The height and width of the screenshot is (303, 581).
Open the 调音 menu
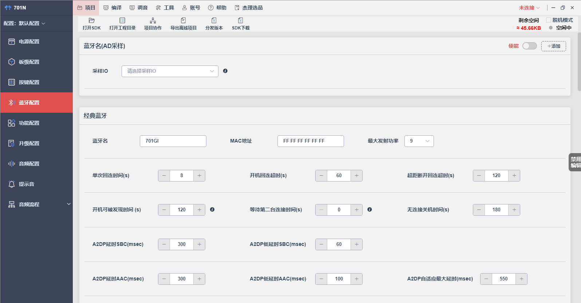(139, 8)
